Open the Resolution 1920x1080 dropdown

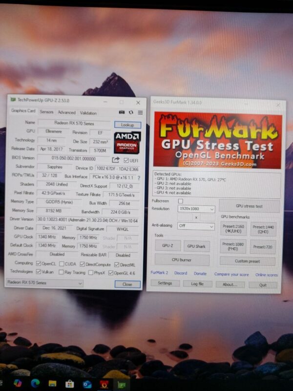coord(196,209)
